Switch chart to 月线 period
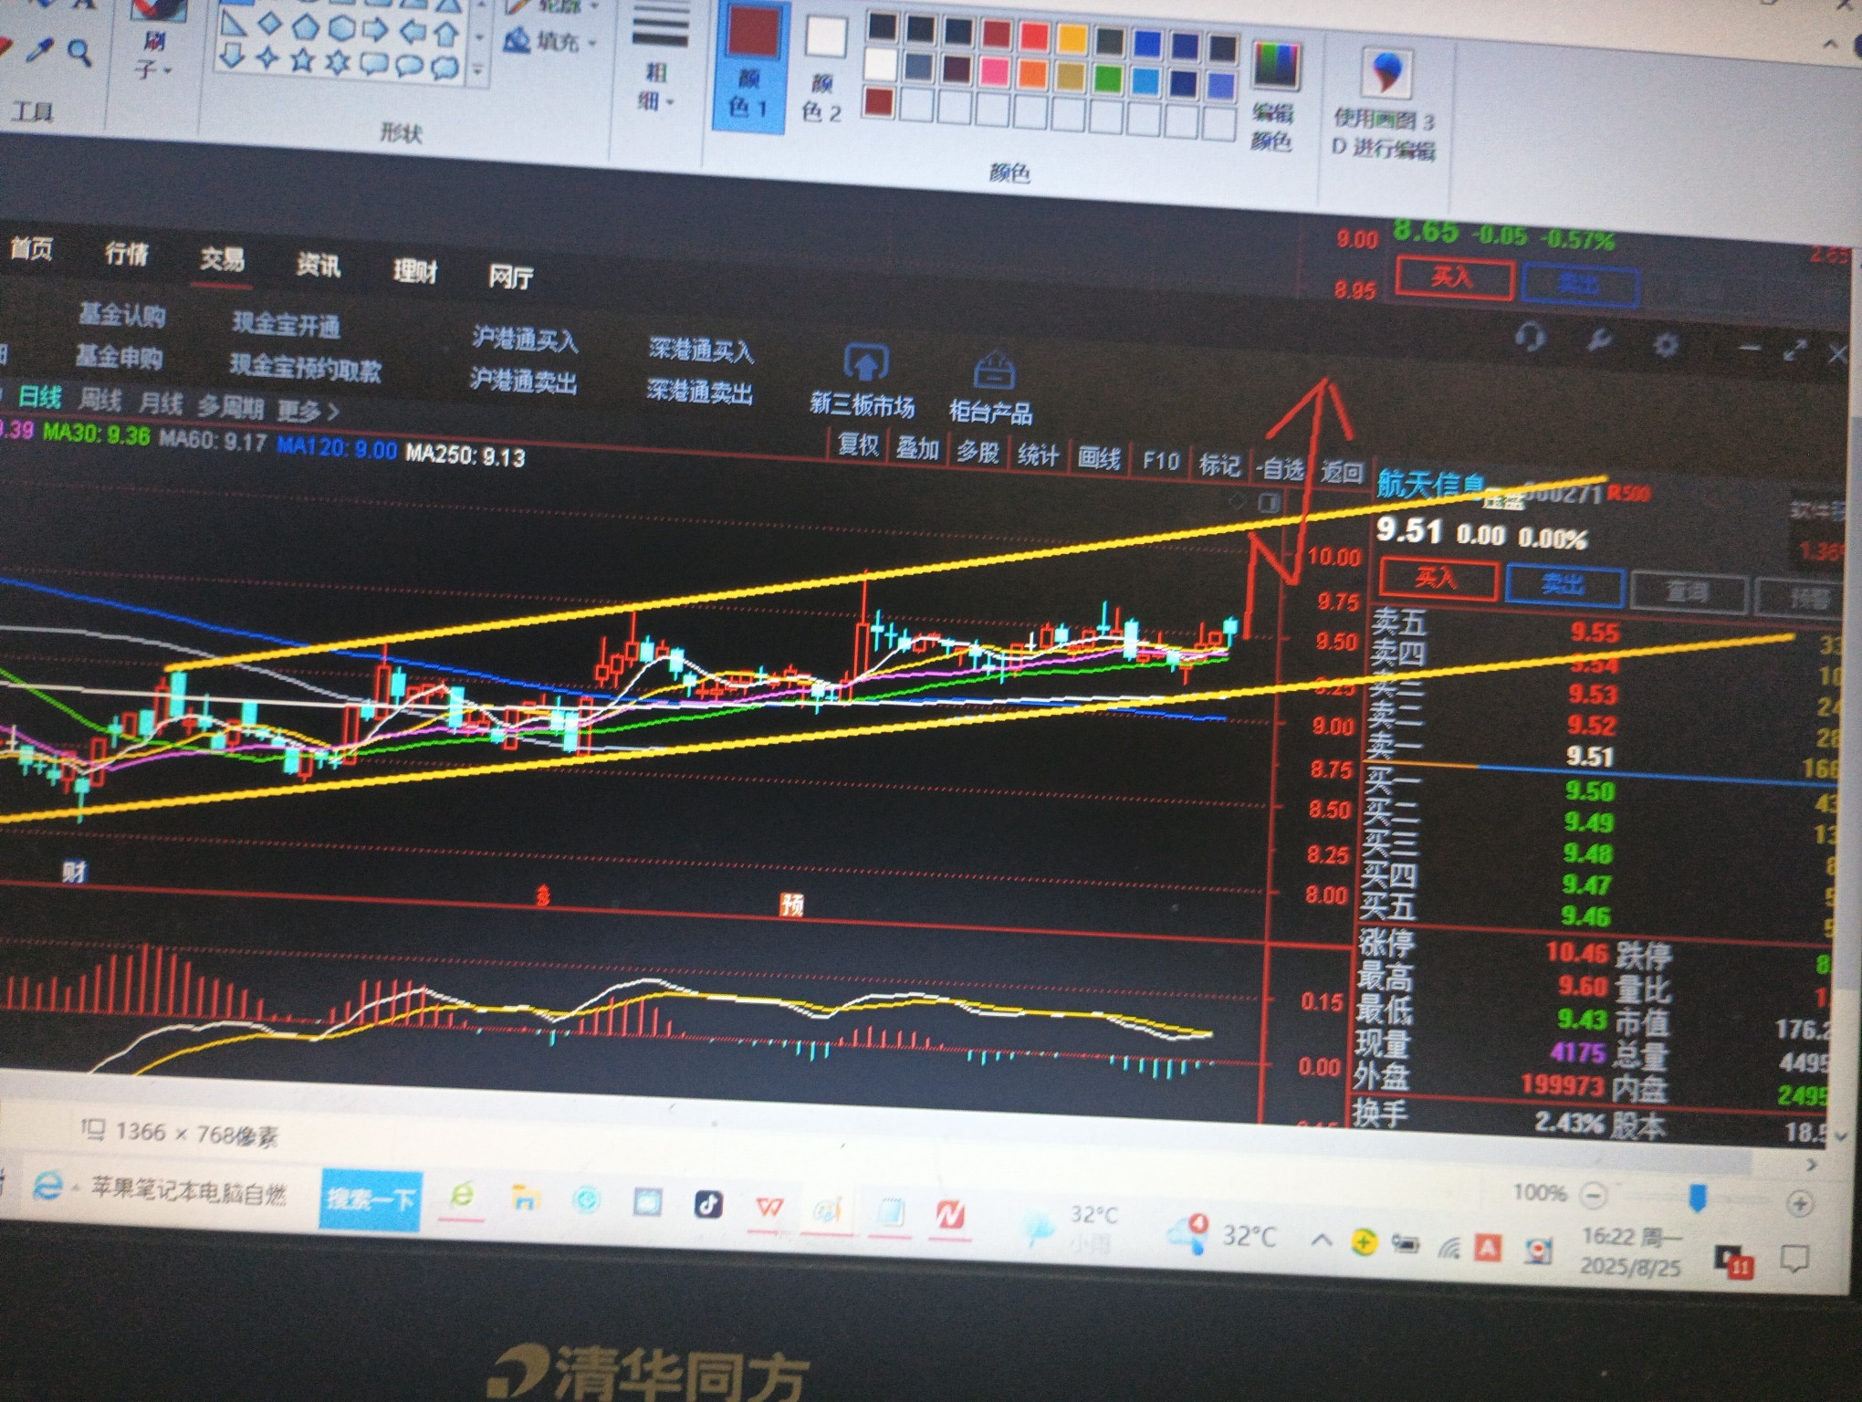Viewport: 1862px width, 1402px height. coord(161,403)
